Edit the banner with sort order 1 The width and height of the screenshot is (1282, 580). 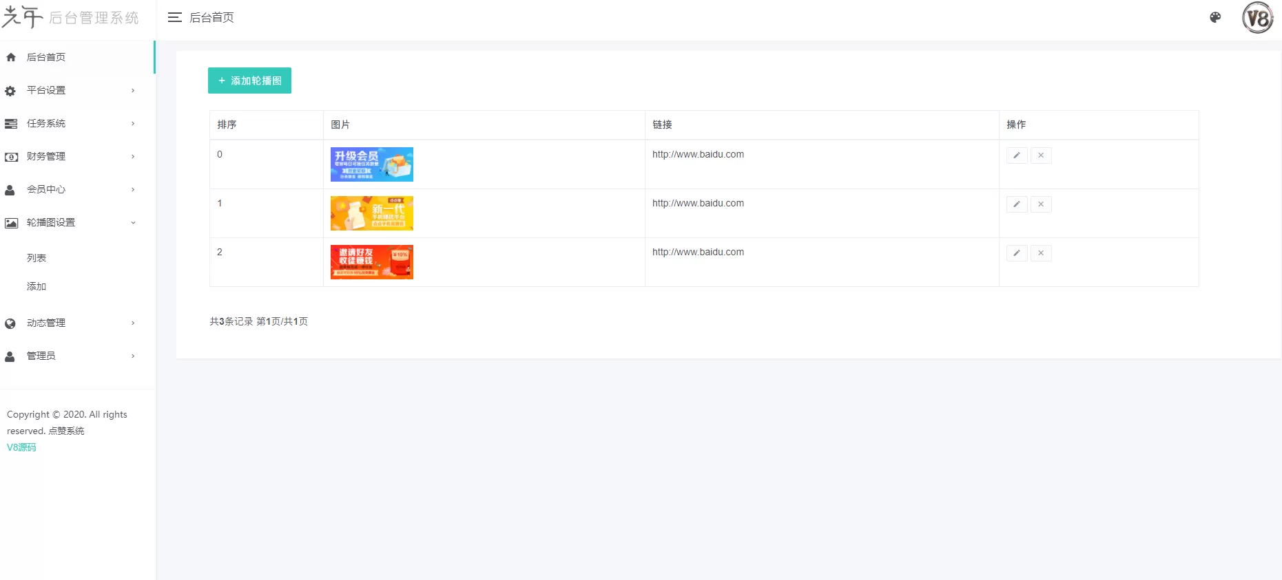click(1016, 204)
